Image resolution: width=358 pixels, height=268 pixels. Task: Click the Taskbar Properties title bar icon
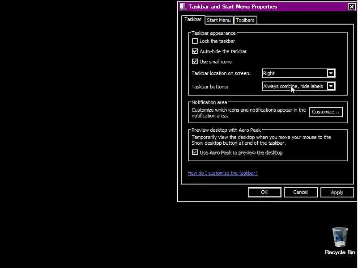pos(183,7)
